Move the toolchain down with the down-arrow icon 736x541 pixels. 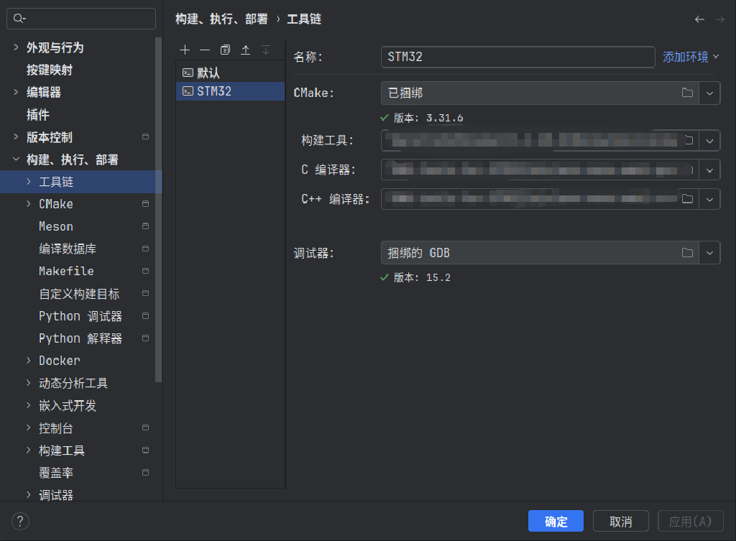[x=265, y=50]
